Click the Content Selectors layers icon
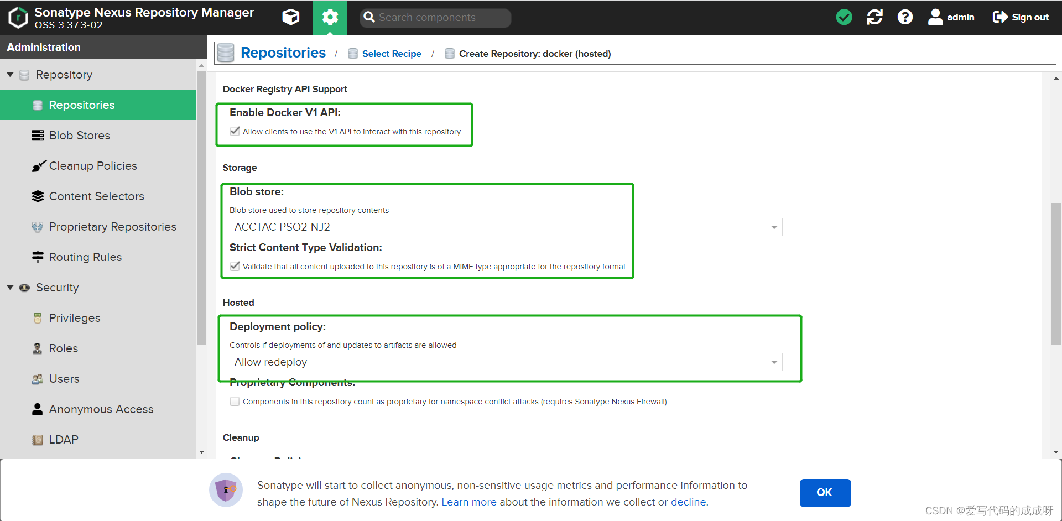The image size is (1062, 521). click(38, 196)
